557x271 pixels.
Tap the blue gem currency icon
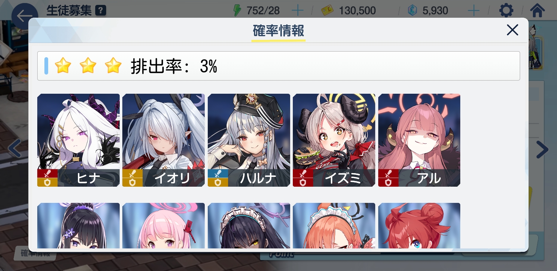click(413, 11)
